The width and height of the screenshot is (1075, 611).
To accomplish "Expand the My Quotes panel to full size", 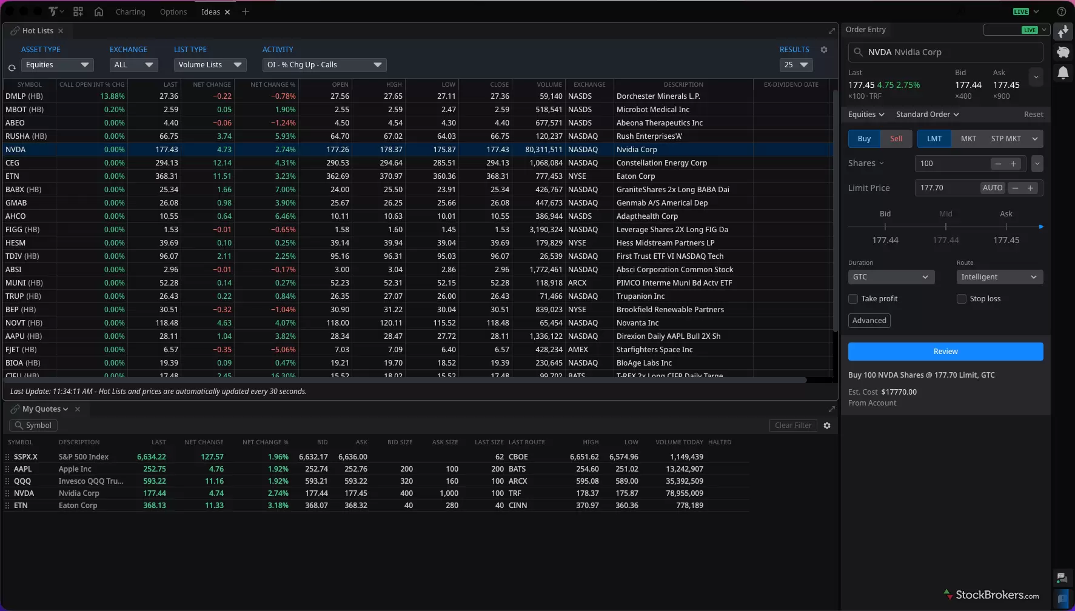I will click(832, 409).
